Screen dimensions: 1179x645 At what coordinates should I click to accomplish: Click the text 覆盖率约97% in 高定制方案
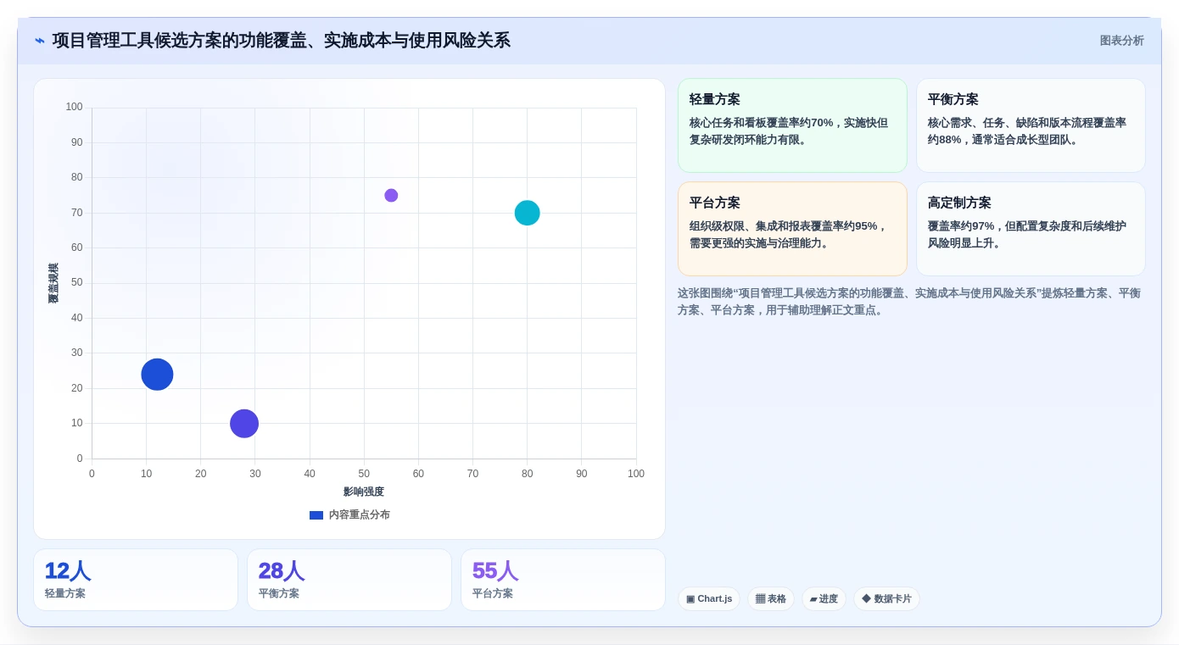(961, 226)
